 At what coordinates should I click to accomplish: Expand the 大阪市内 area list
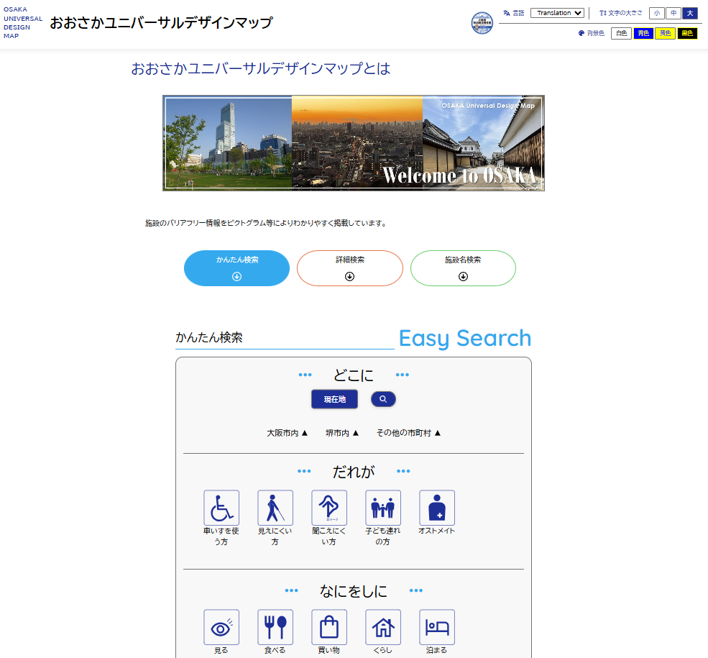pos(288,433)
